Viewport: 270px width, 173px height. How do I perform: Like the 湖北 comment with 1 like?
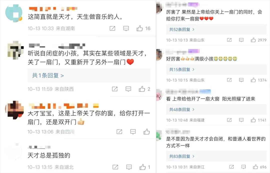pyautogui.click(x=142, y=167)
